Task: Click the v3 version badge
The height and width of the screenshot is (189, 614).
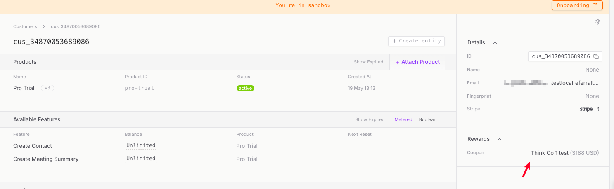Action: (x=47, y=88)
